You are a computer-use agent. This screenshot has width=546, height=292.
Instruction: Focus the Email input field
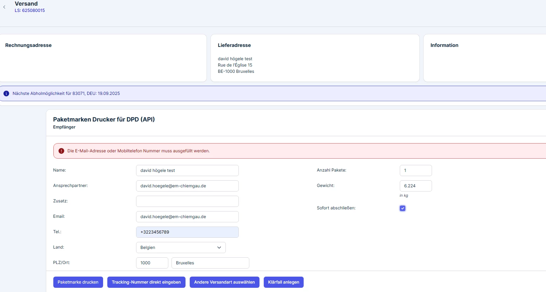[x=187, y=217]
